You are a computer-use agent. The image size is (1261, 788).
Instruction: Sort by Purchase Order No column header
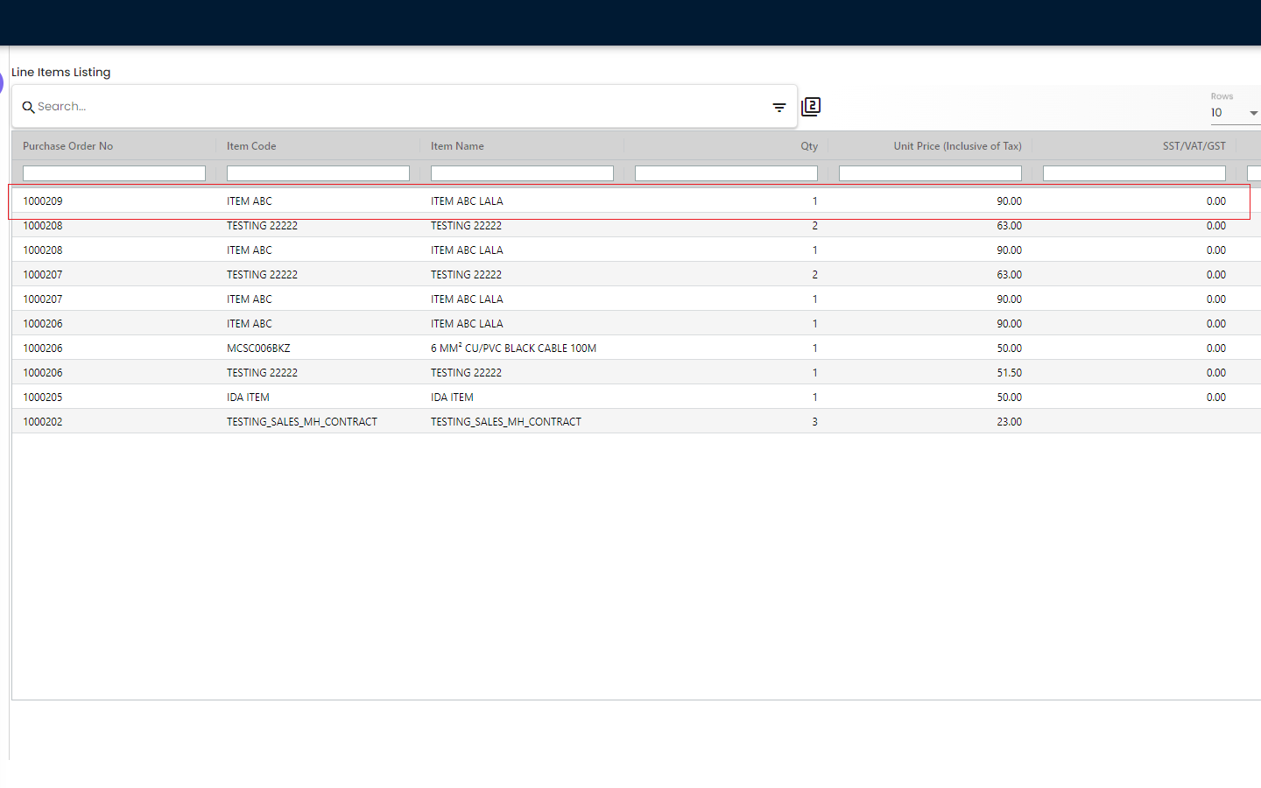[x=68, y=146]
